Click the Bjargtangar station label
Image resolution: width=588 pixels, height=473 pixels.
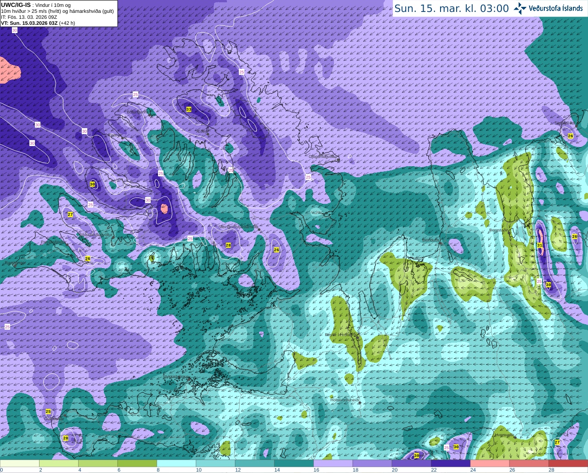pos(15,263)
